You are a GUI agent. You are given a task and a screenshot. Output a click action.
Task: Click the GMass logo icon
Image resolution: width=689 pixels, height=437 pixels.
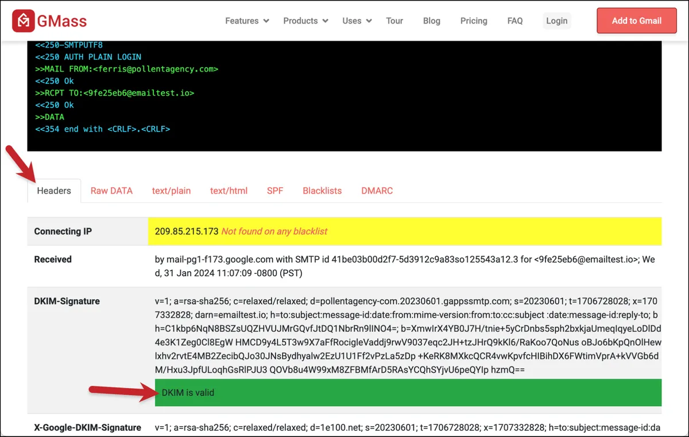point(24,21)
